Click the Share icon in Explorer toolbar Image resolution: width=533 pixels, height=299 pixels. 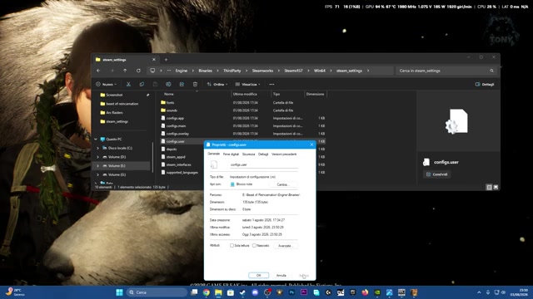[182, 84]
